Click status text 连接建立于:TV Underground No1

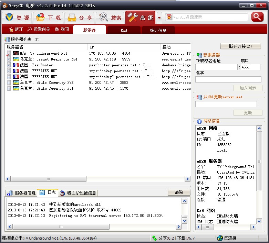pos(49,238)
